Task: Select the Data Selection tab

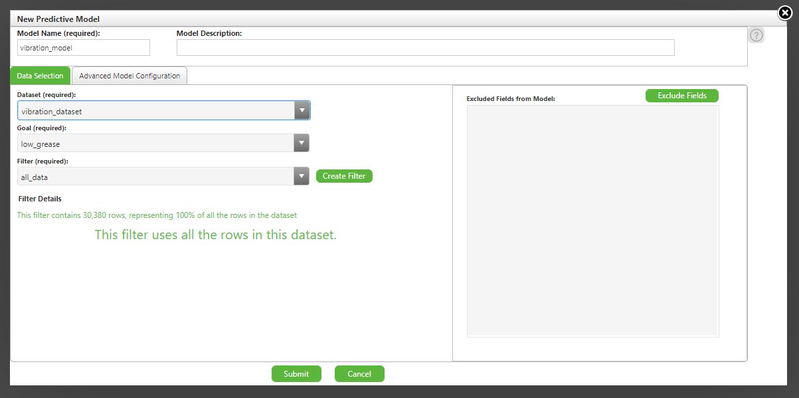Action: [x=39, y=75]
